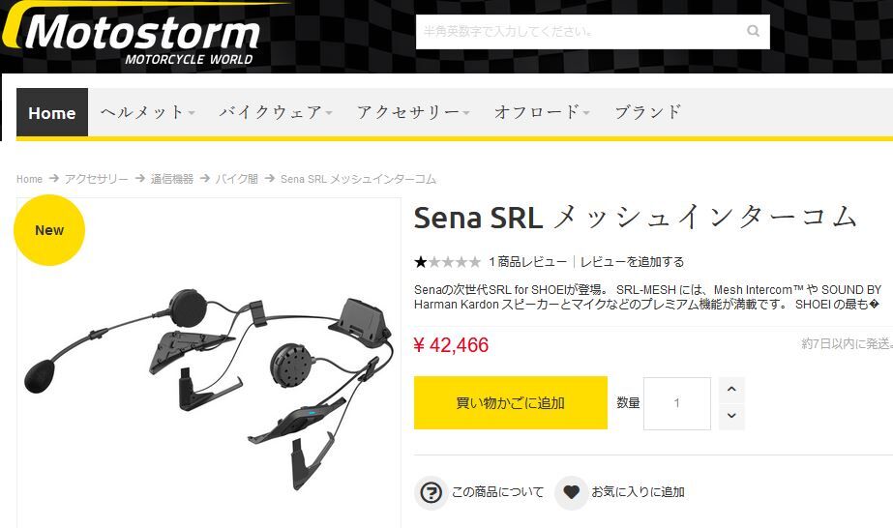
Task: Focus the search input field
Action: 580,32
